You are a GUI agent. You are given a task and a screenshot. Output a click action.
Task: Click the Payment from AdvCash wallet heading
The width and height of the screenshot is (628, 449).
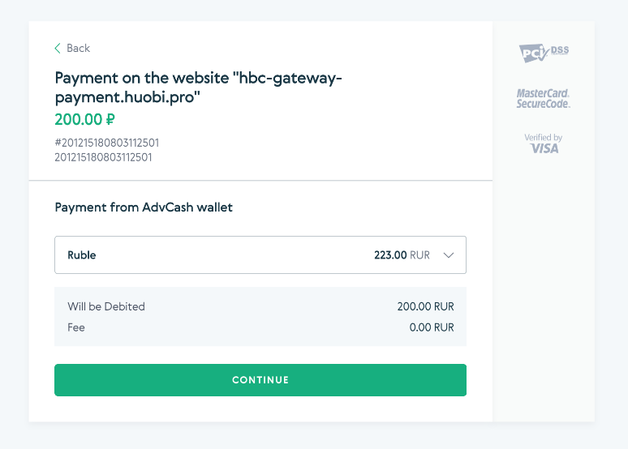[144, 207]
